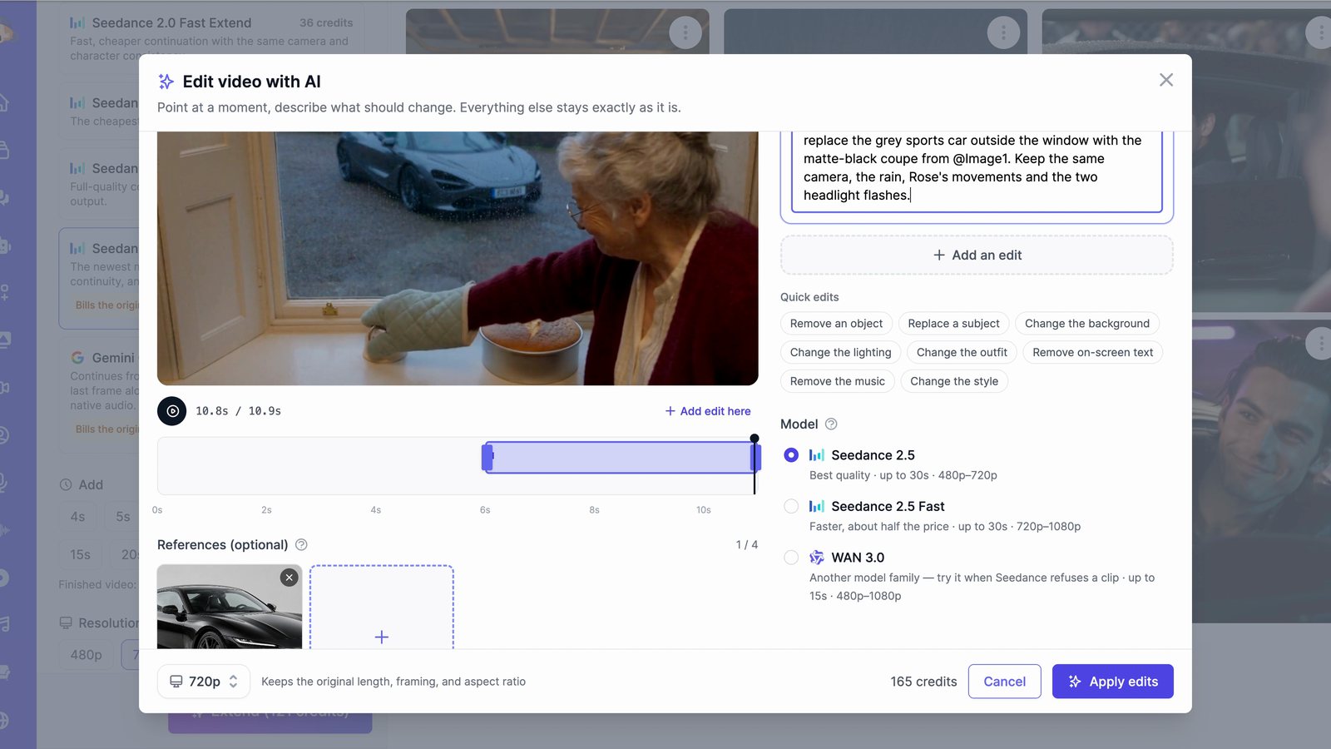The image size is (1331, 749).
Task: Click the WAN 3.0 model logo icon
Action: pyautogui.click(x=817, y=558)
